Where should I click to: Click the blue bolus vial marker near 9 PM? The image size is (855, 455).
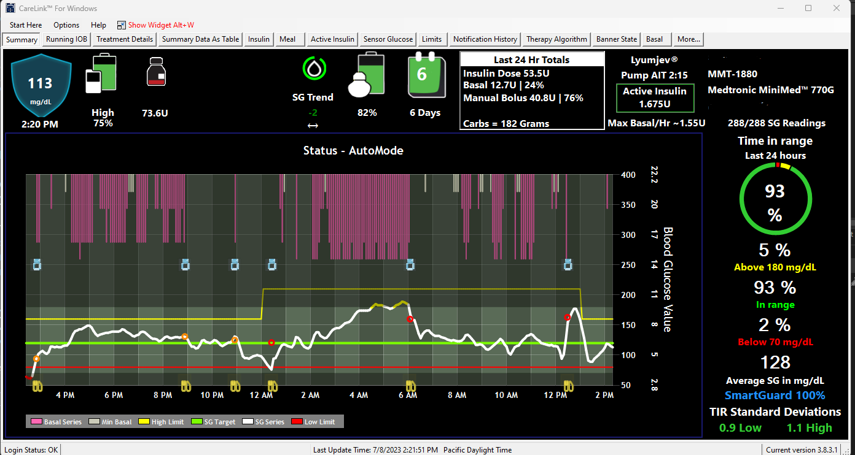[185, 265]
